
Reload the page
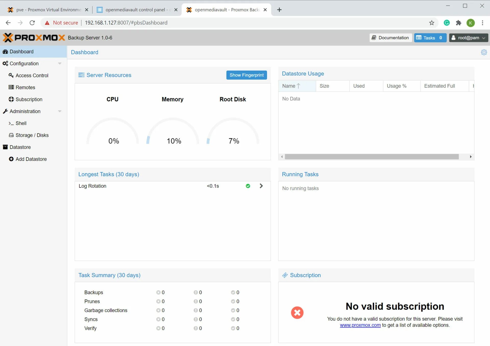pyautogui.click(x=32, y=23)
